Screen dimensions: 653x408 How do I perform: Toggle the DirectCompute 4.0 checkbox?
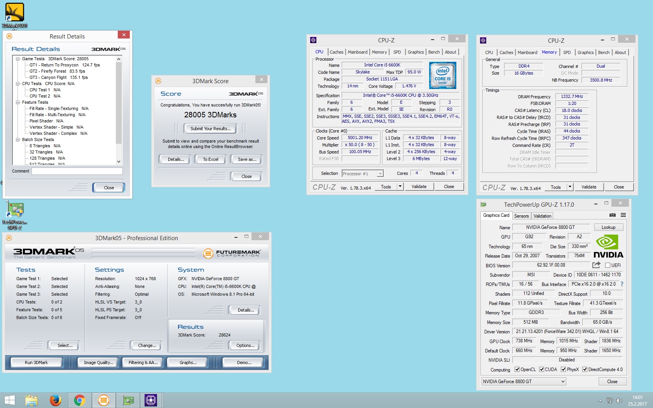point(585,370)
